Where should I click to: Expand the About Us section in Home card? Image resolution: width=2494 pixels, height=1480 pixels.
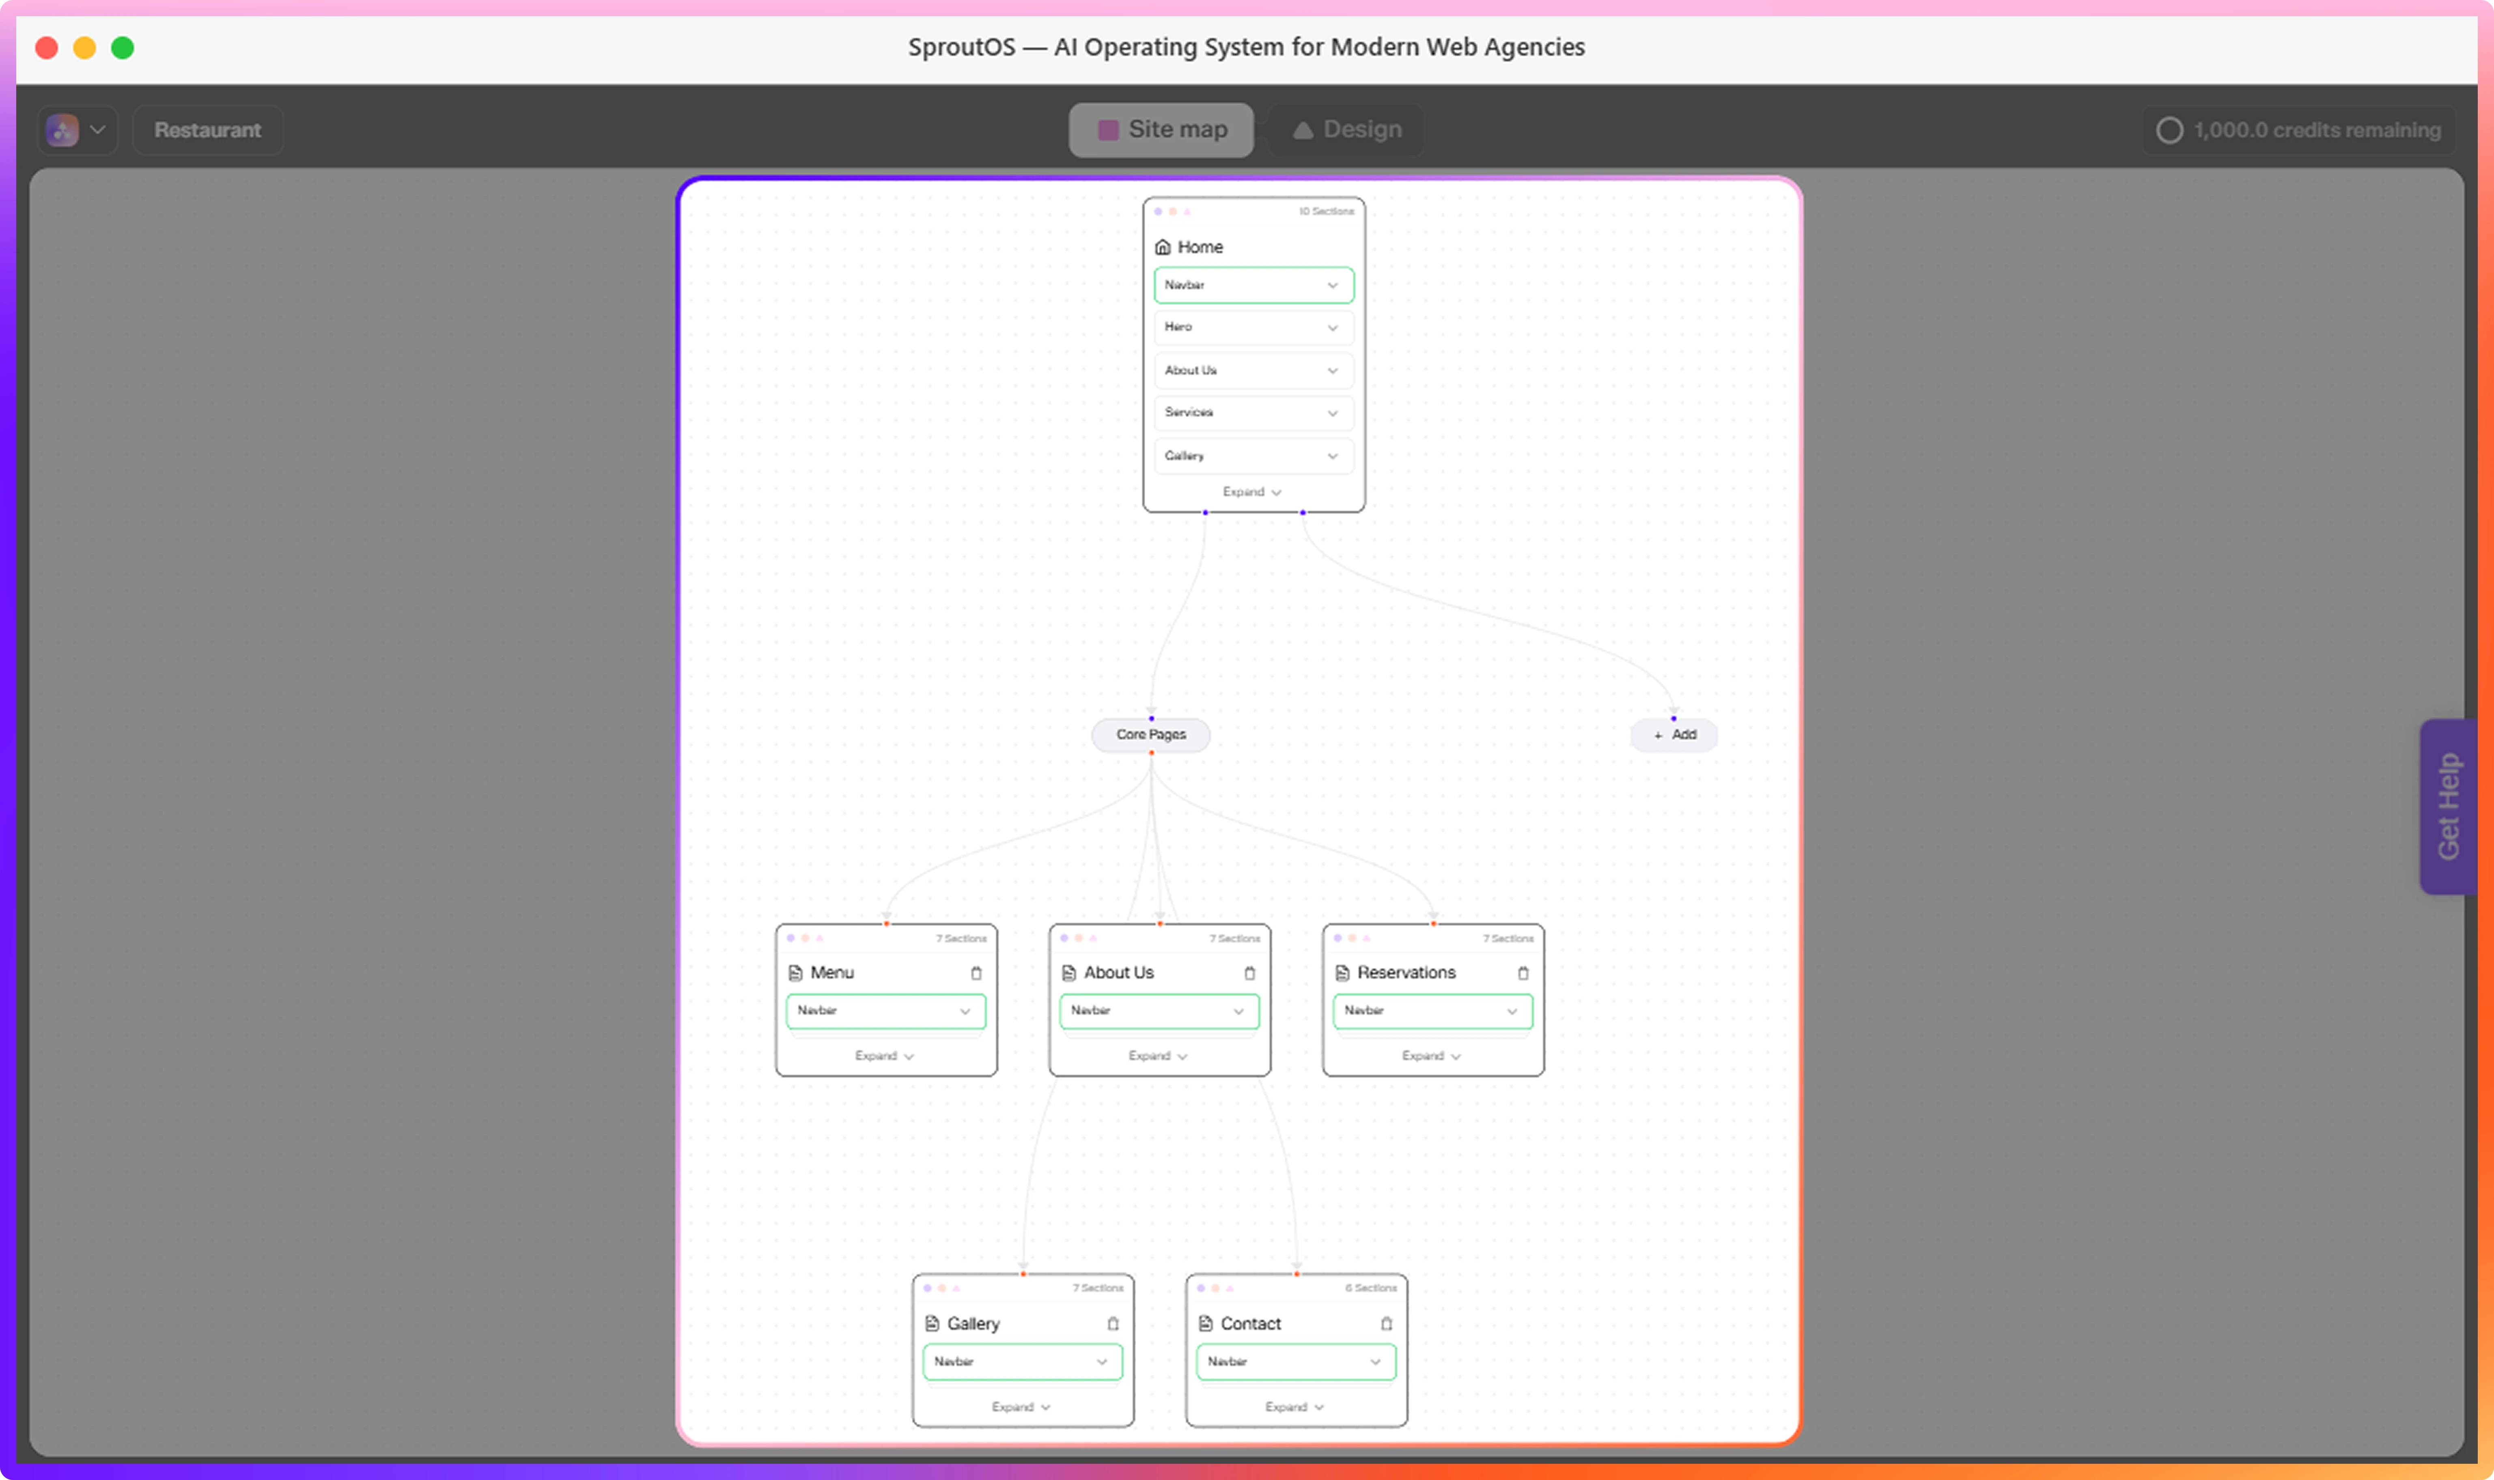tap(1253, 370)
